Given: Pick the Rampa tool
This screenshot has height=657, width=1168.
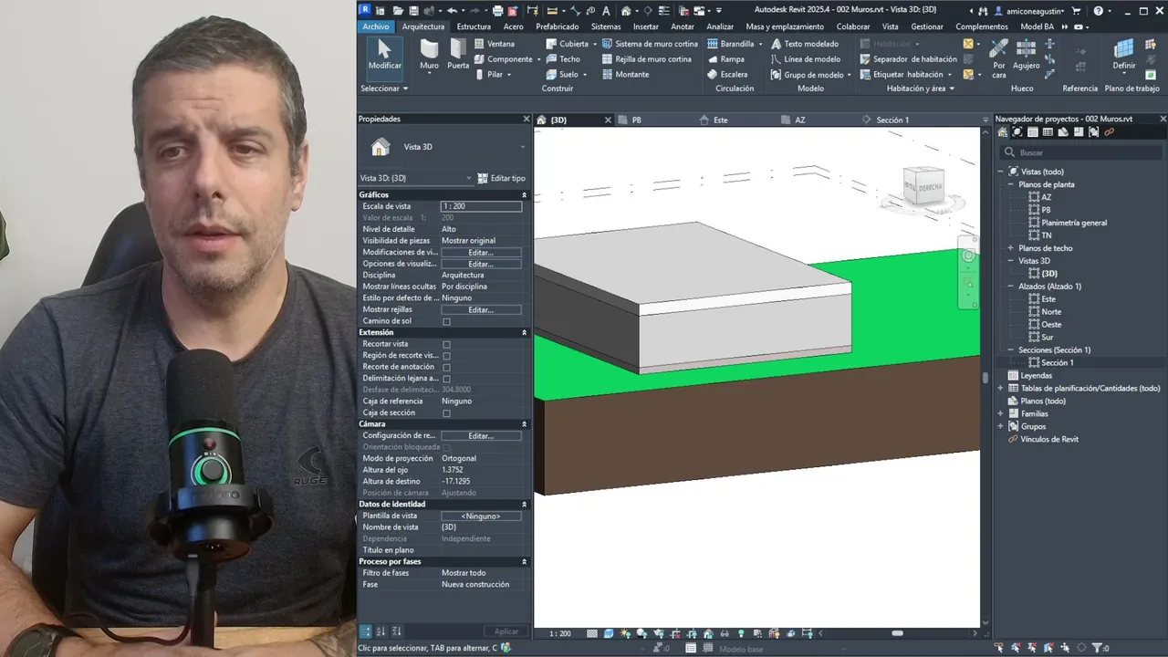Looking at the screenshot, I should (x=725, y=59).
